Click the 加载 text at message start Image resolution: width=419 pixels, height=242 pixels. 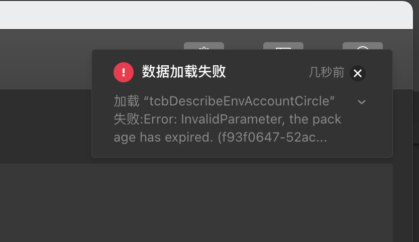coord(127,101)
